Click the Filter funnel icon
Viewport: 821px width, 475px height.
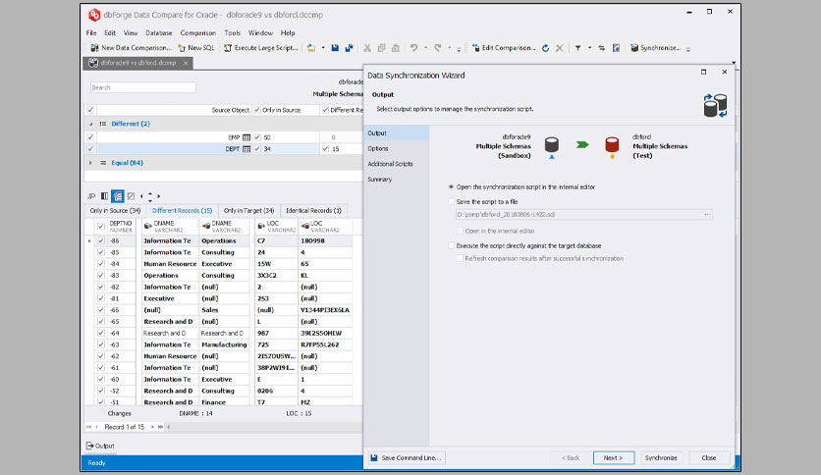click(578, 48)
